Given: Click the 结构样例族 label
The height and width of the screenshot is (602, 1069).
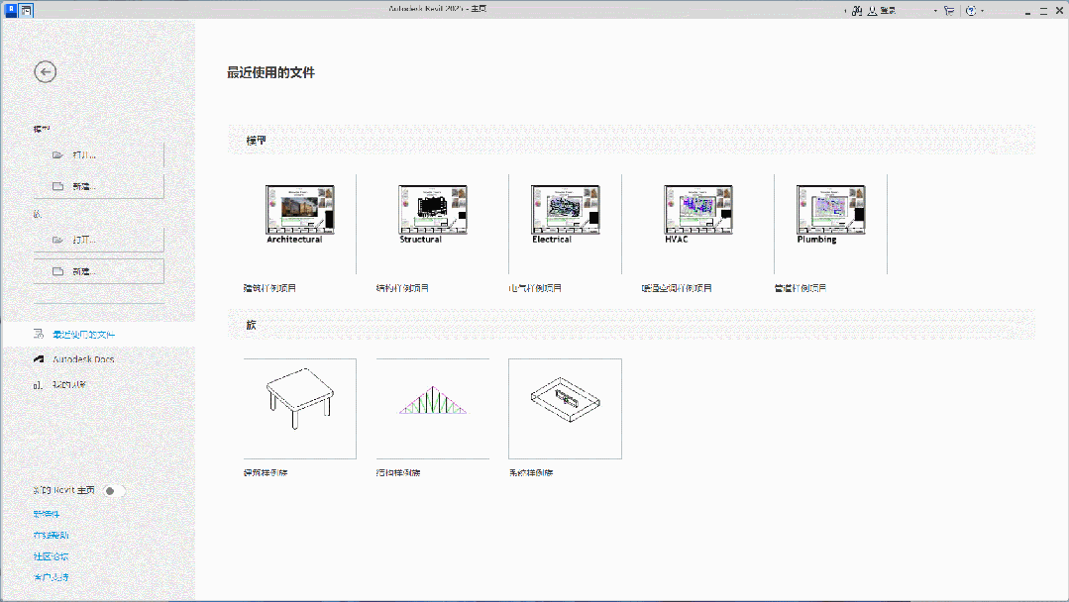Looking at the screenshot, I should [398, 472].
